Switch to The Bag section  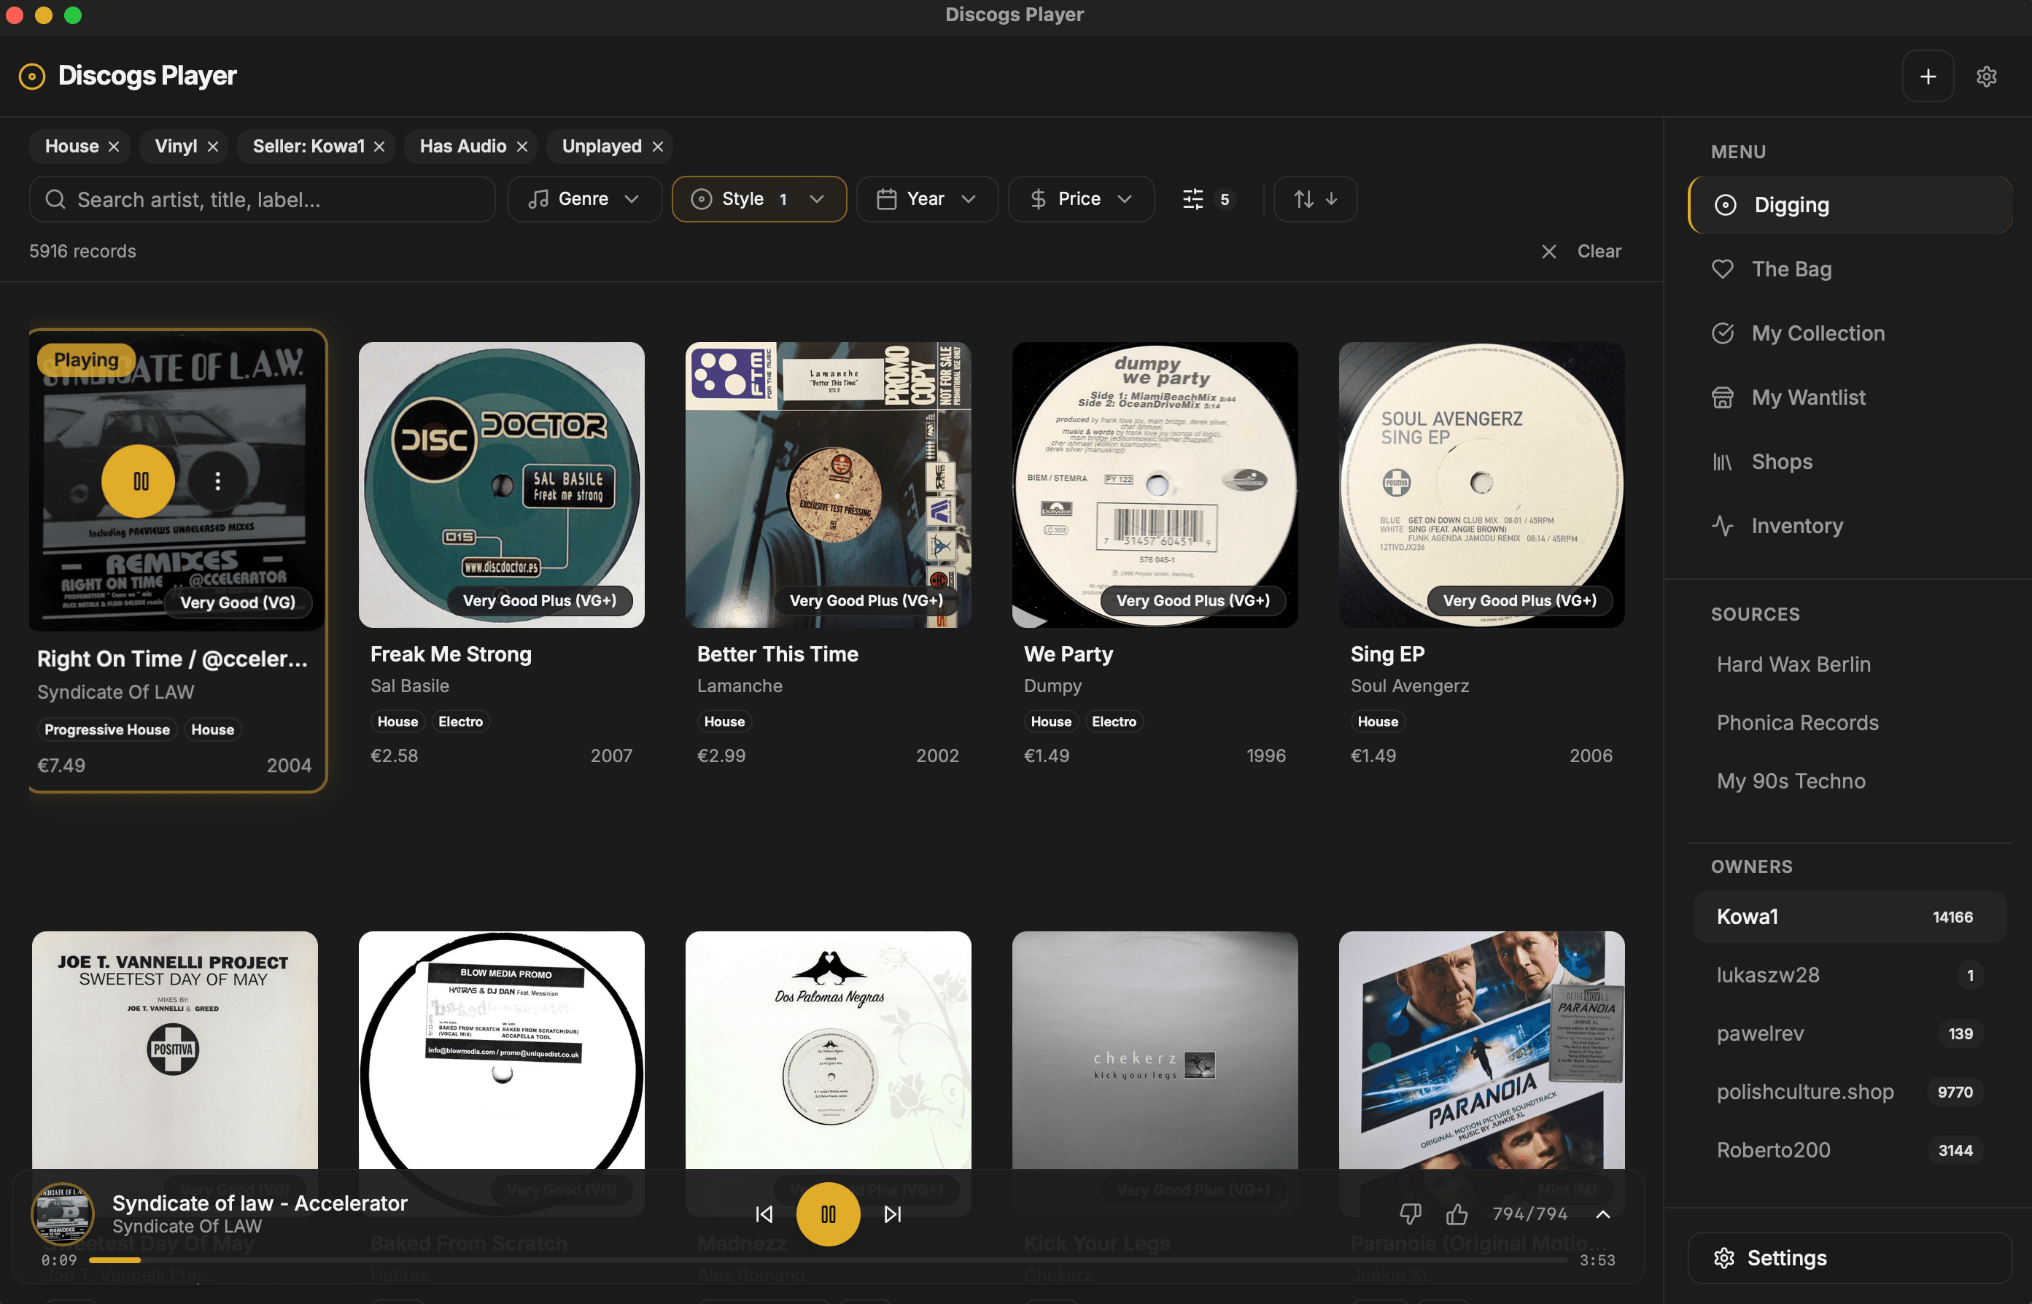coord(1791,268)
